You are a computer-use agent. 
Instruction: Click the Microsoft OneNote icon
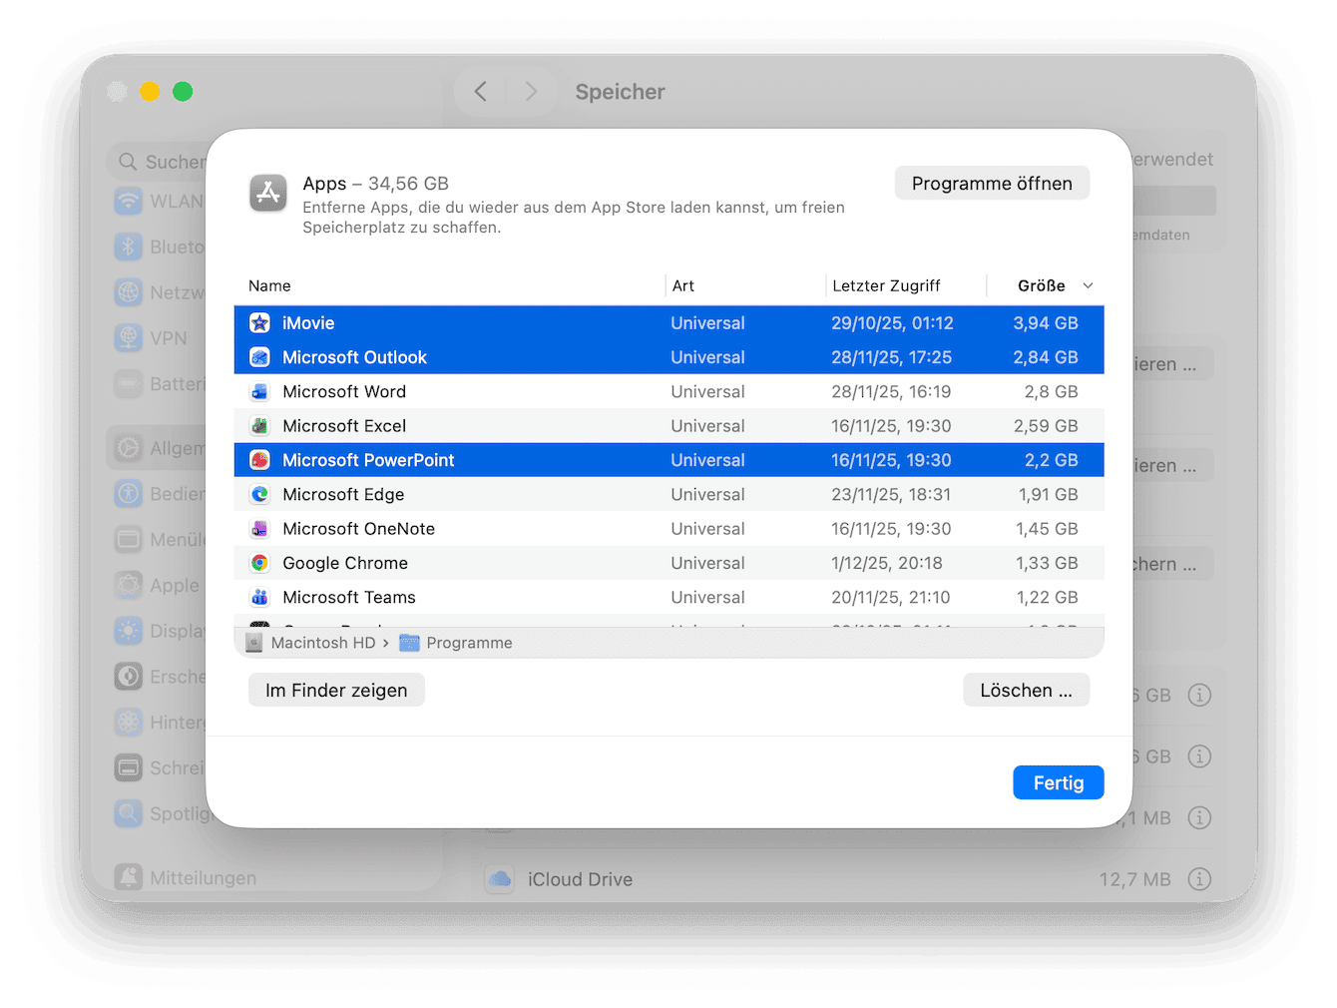pyautogui.click(x=259, y=529)
